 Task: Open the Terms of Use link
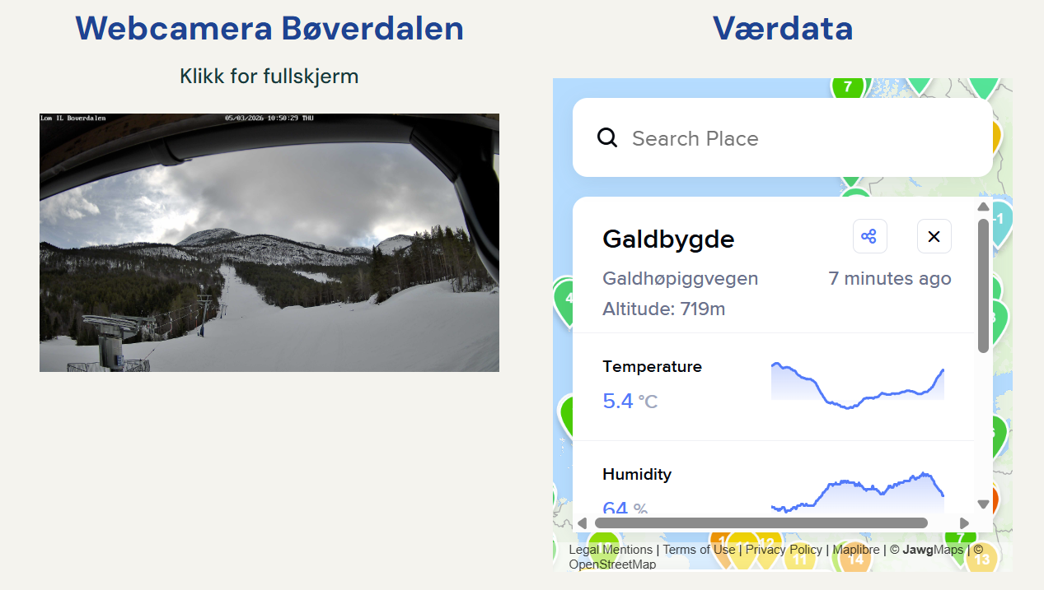click(699, 550)
